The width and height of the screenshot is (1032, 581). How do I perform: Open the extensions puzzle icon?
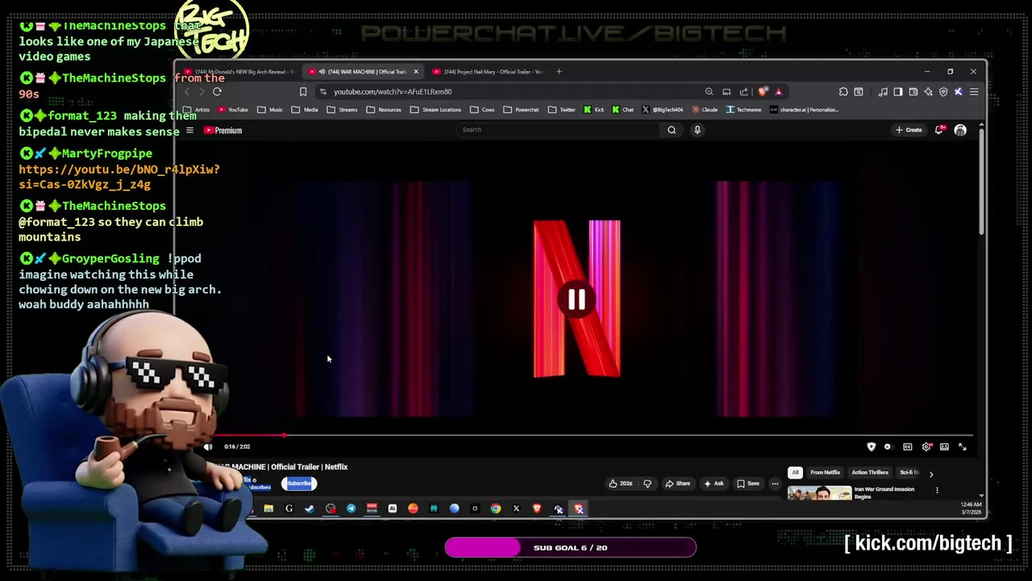click(x=843, y=92)
